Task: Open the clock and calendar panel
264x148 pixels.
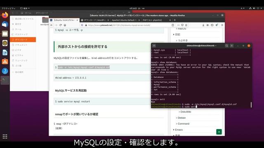Action: coord(137,8)
